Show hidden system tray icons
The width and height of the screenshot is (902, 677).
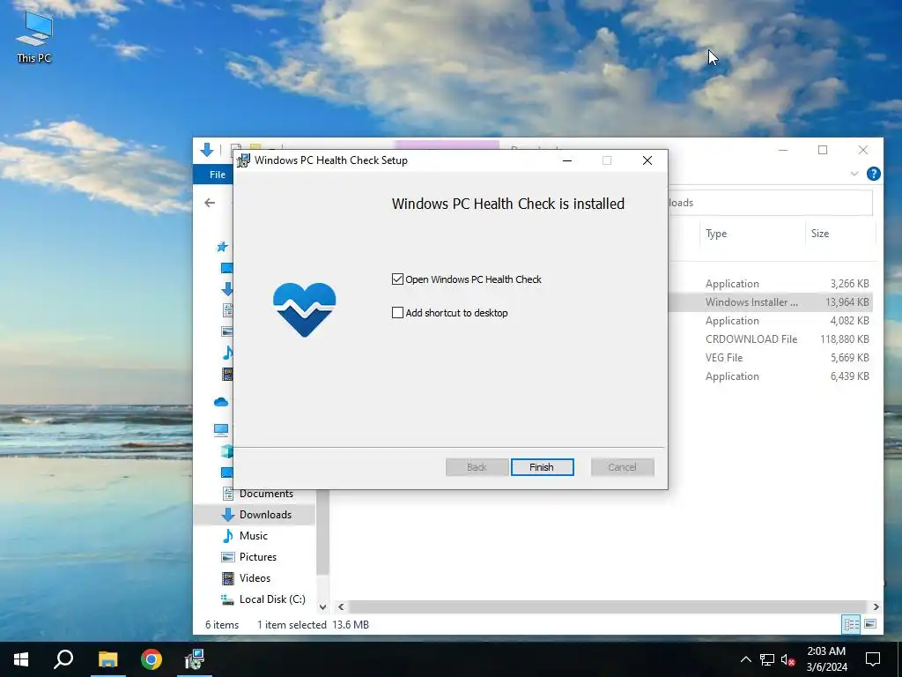745,659
